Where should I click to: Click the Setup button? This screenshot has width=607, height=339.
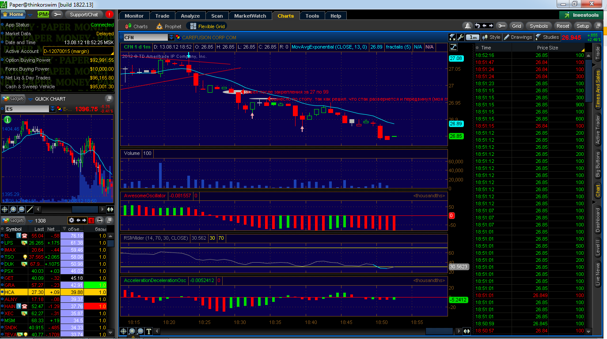pyautogui.click(x=583, y=26)
